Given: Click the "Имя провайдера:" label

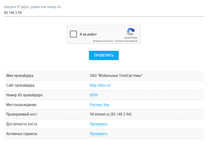Looking at the screenshot, I should 20,76.
